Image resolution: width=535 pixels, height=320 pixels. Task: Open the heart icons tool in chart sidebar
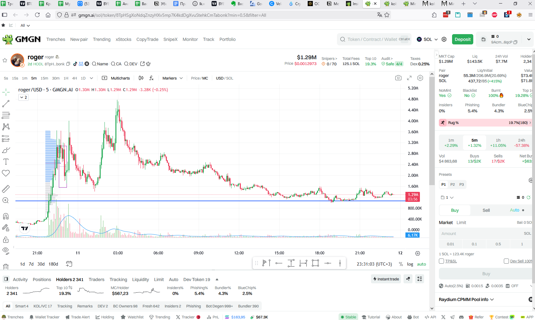(x=6, y=173)
